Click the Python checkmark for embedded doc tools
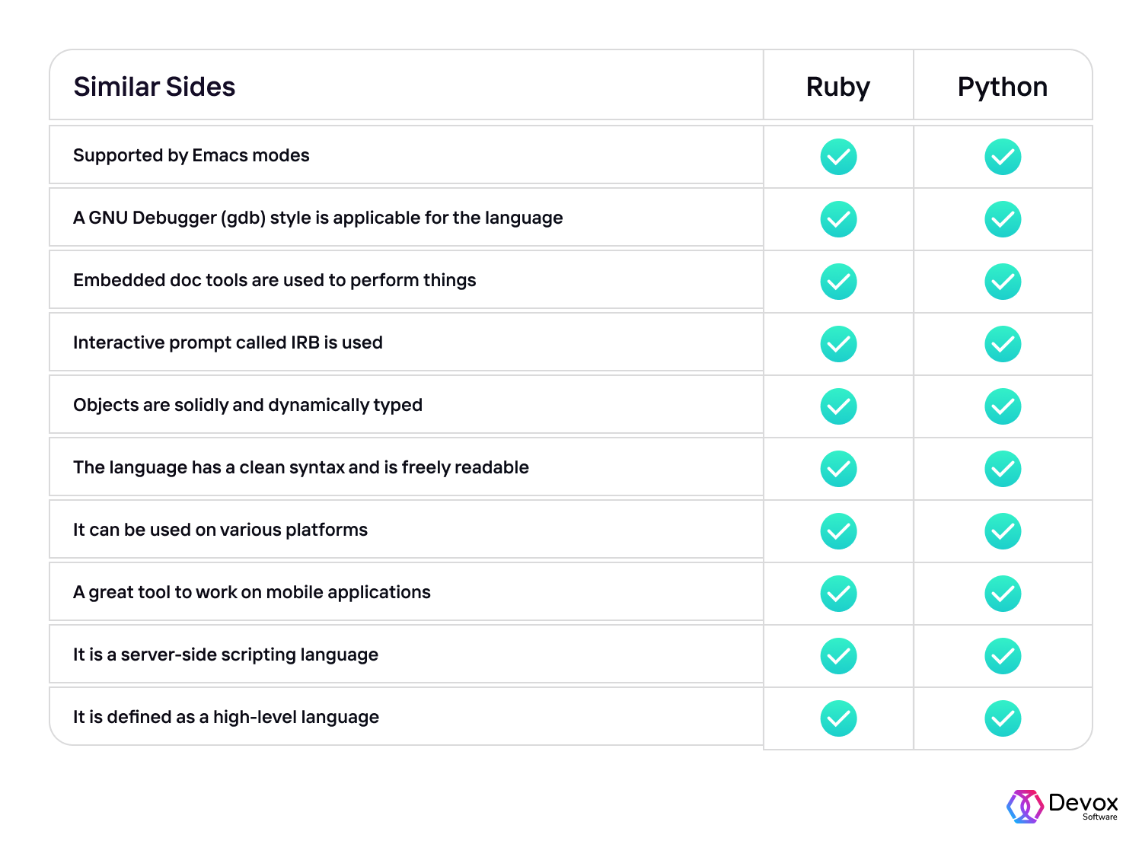The height and width of the screenshot is (860, 1142). [x=1003, y=281]
